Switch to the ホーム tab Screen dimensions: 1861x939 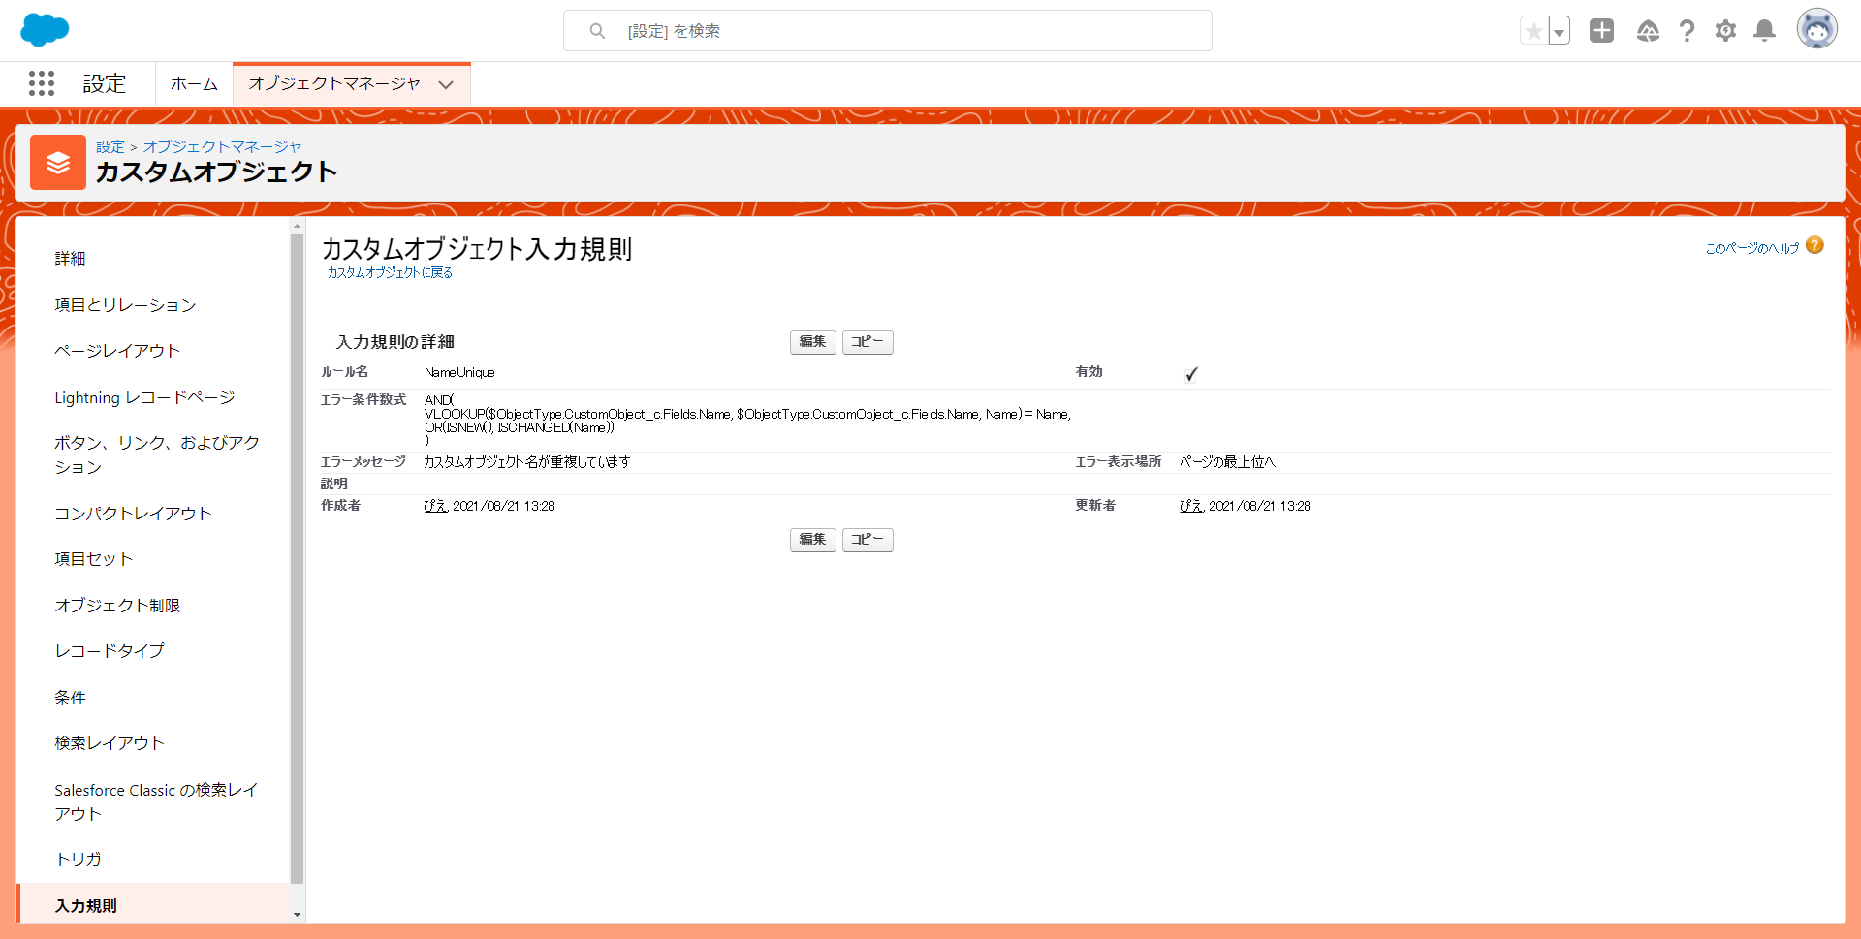194,84
